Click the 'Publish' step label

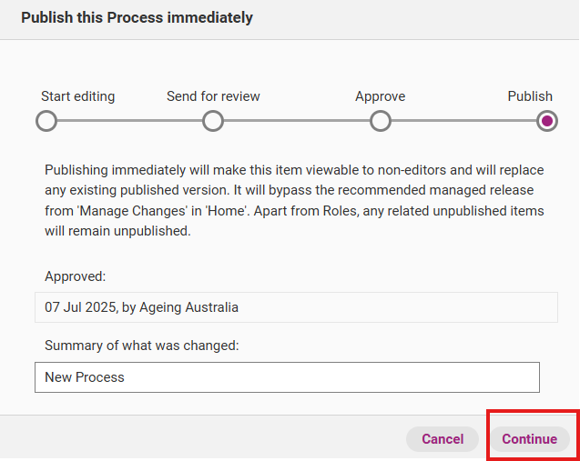tap(530, 96)
